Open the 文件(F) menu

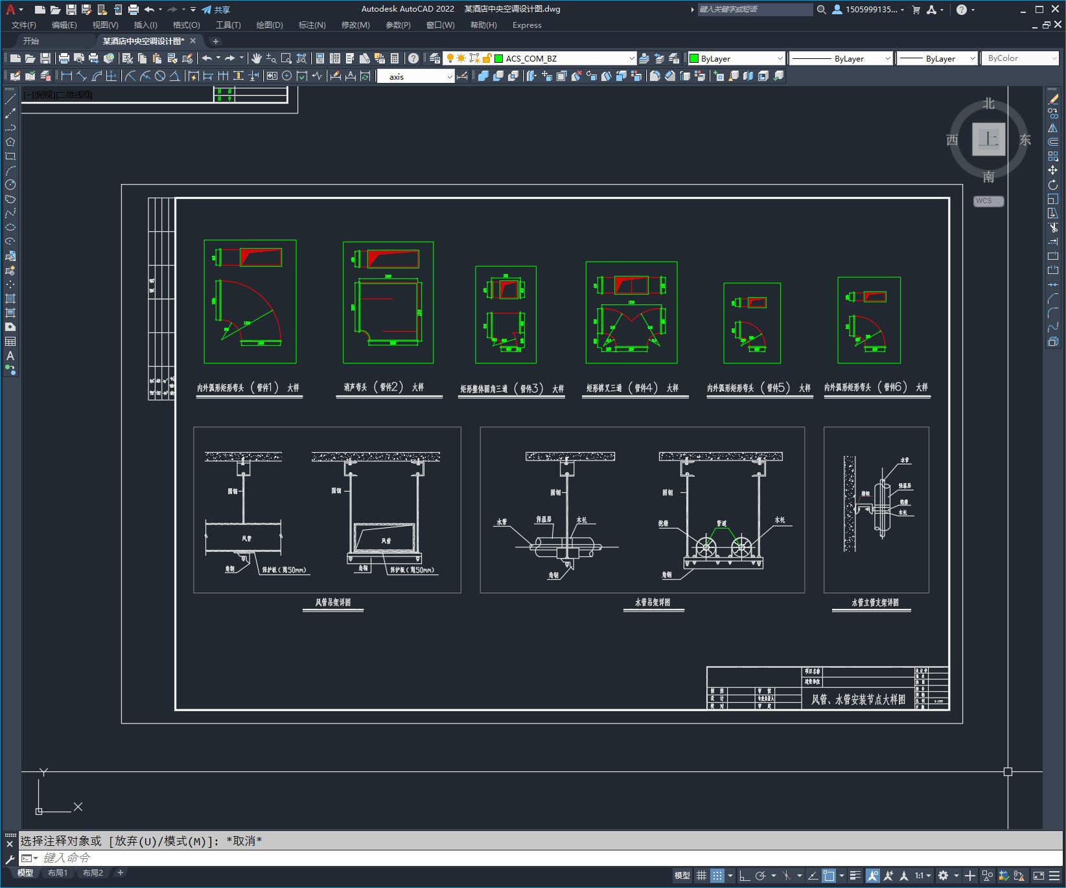[24, 25]
